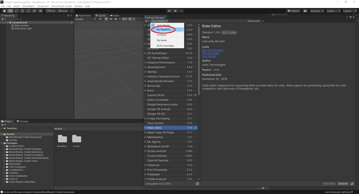The width and height of the screenshot is (359, 194).
Task: Toggle hidden objects visibility in scene
Action: tap(125, 19)
